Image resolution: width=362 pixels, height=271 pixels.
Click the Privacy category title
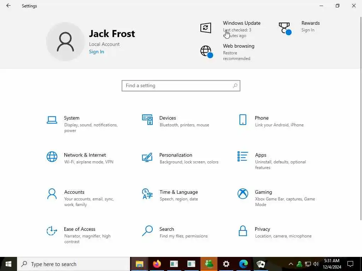pos(262,229)
